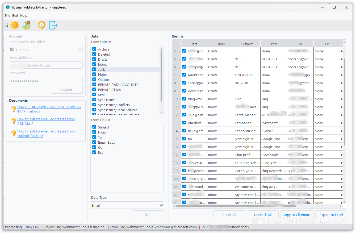Select the "Facebook" From cell in row 17

coord(274,155)
